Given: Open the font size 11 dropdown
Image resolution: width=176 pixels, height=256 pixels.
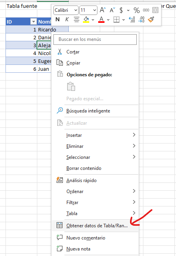Looking at the screenshot, I should click(88, 10).
